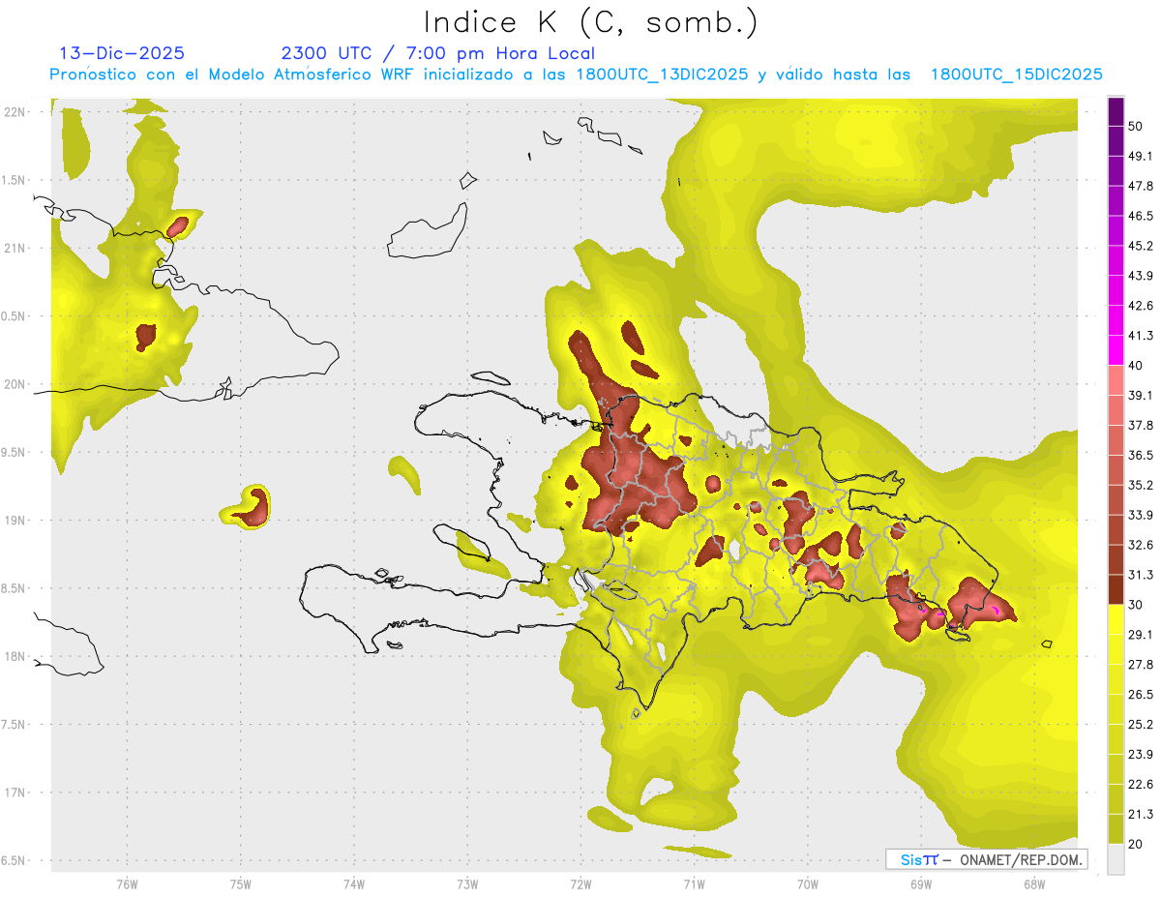The image size is (1161, 897).
Task: Select the dark purple legend band below 50
Action: click(1116, 111)
